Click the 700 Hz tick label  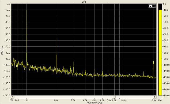point(12,101)
